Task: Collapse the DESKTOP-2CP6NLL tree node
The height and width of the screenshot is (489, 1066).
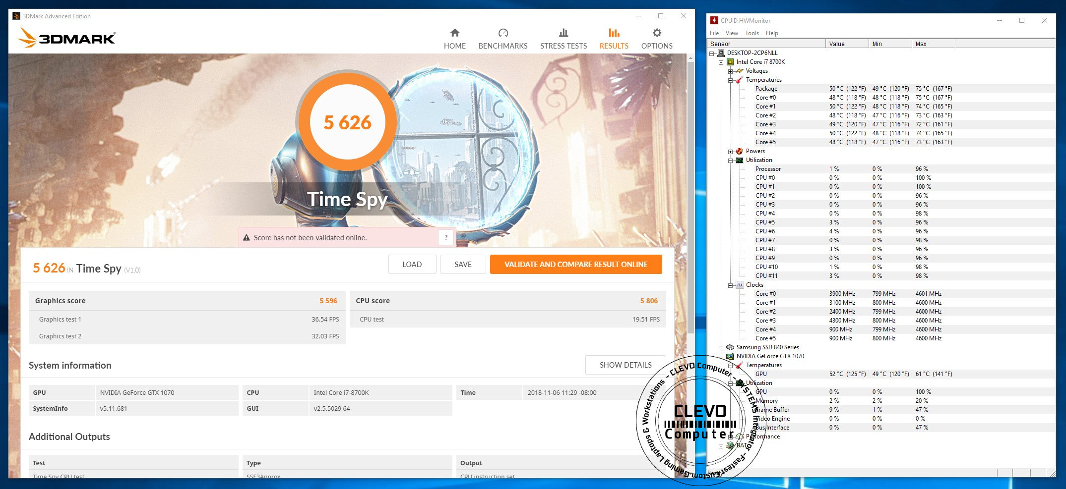Action: point(711,53)
